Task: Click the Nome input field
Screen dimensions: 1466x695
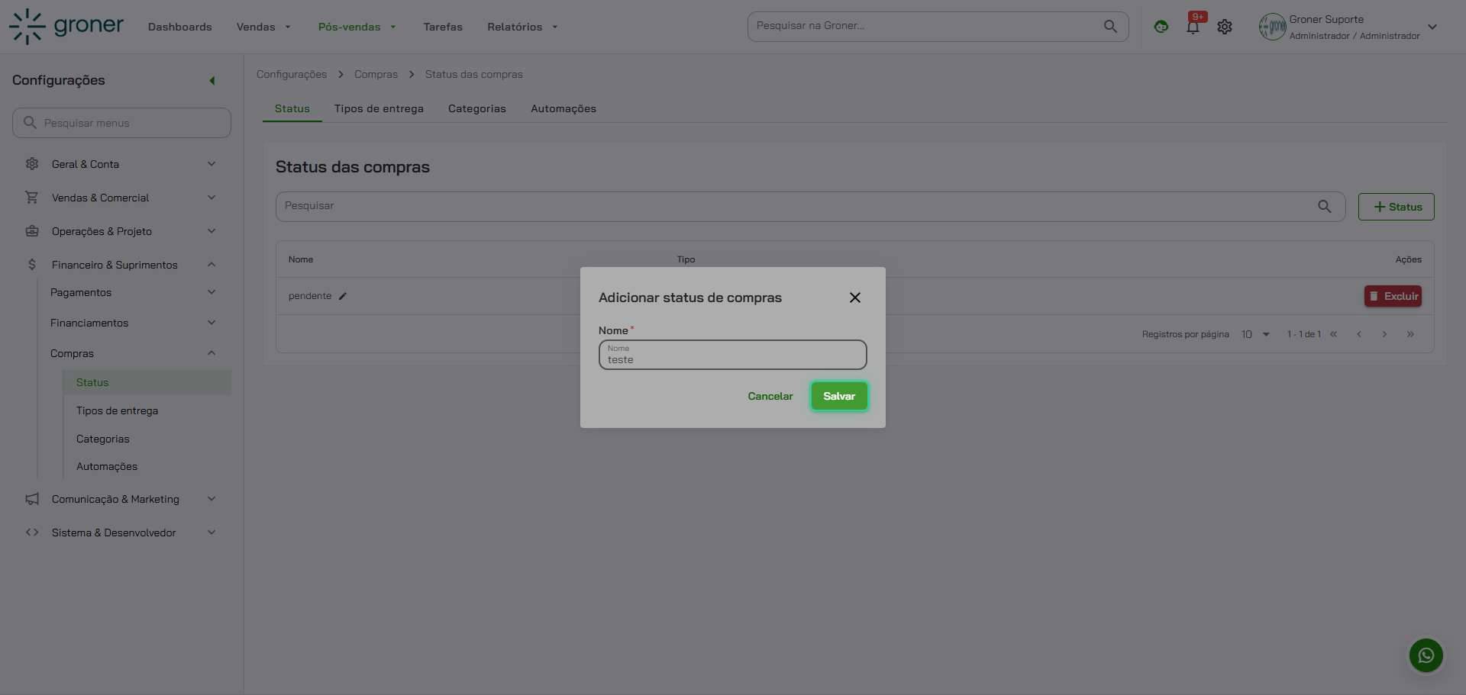Action: pos(732,356)
